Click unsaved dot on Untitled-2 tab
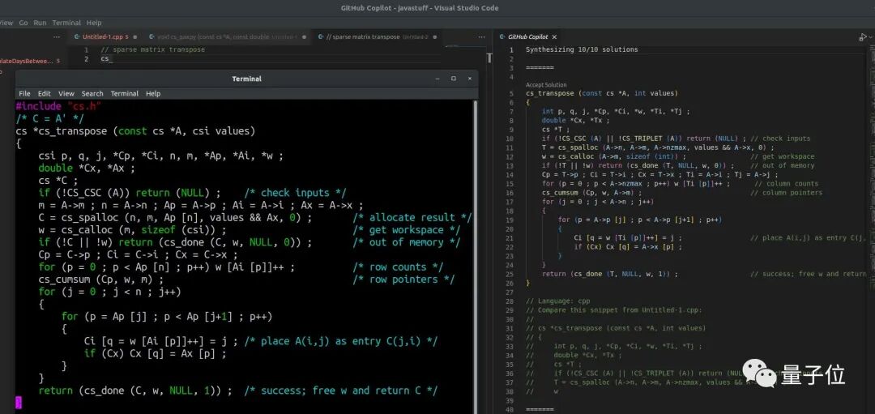875x414 pixels. pos(435,36)
